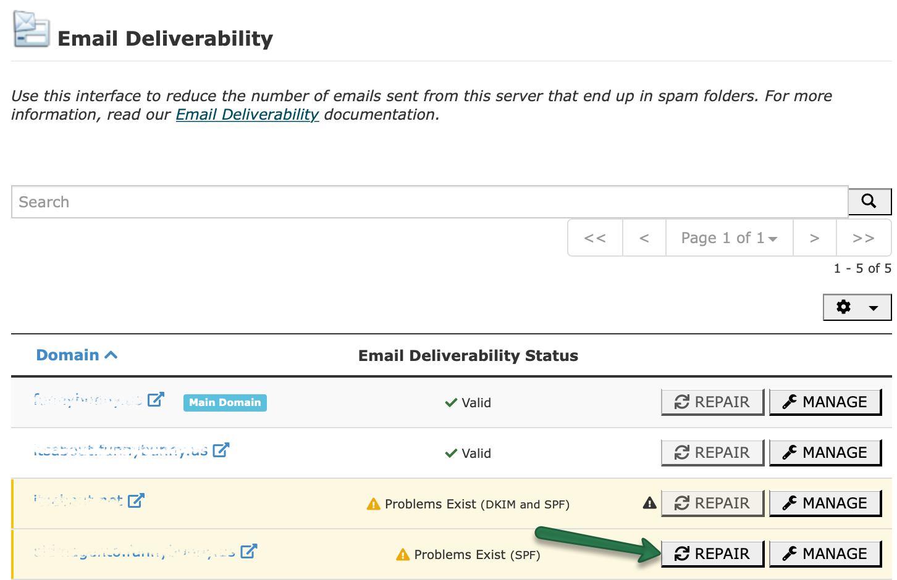Image resolution: width=897 pixels, height=580 pixels.
Task: Open the gear settings dropdown
Action: [857, 307]
